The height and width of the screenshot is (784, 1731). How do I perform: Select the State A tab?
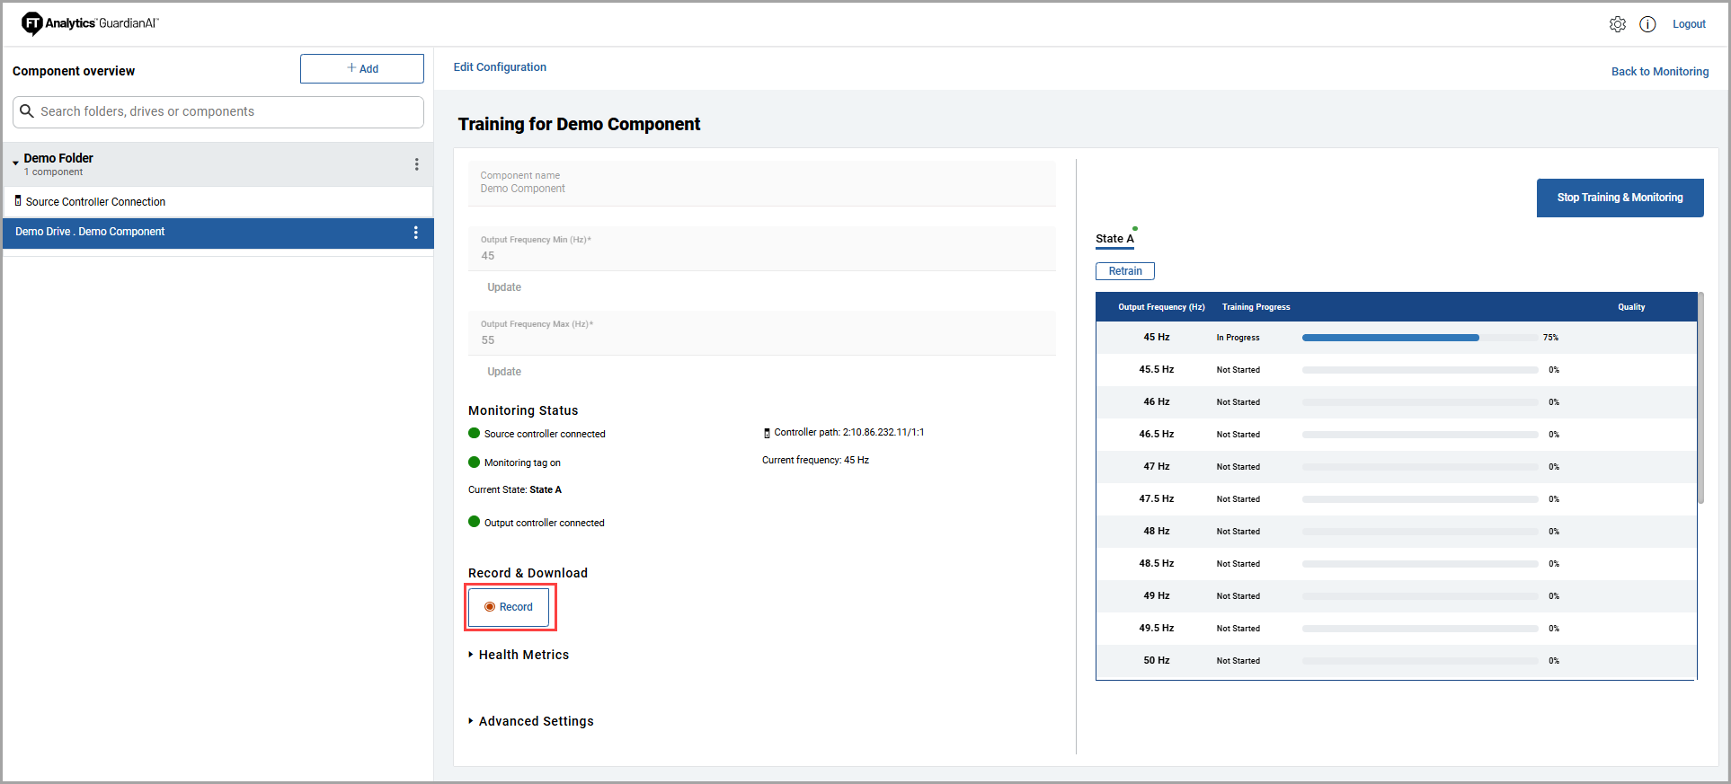[1114, 239]
